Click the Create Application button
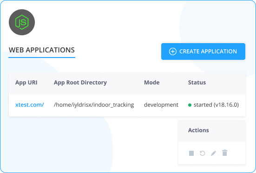Screen dimensions: 256x173 (203, 51)
